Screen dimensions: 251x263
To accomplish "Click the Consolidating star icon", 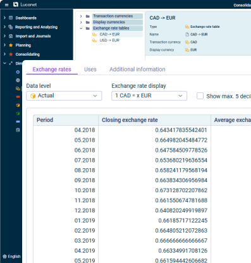I will (x=11, y=54).
